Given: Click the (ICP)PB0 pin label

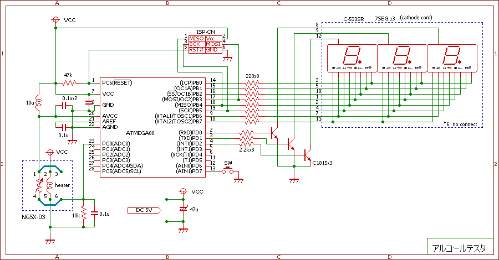Looking at the screenshot, I should pyautogui.click(x=191, y=83).
